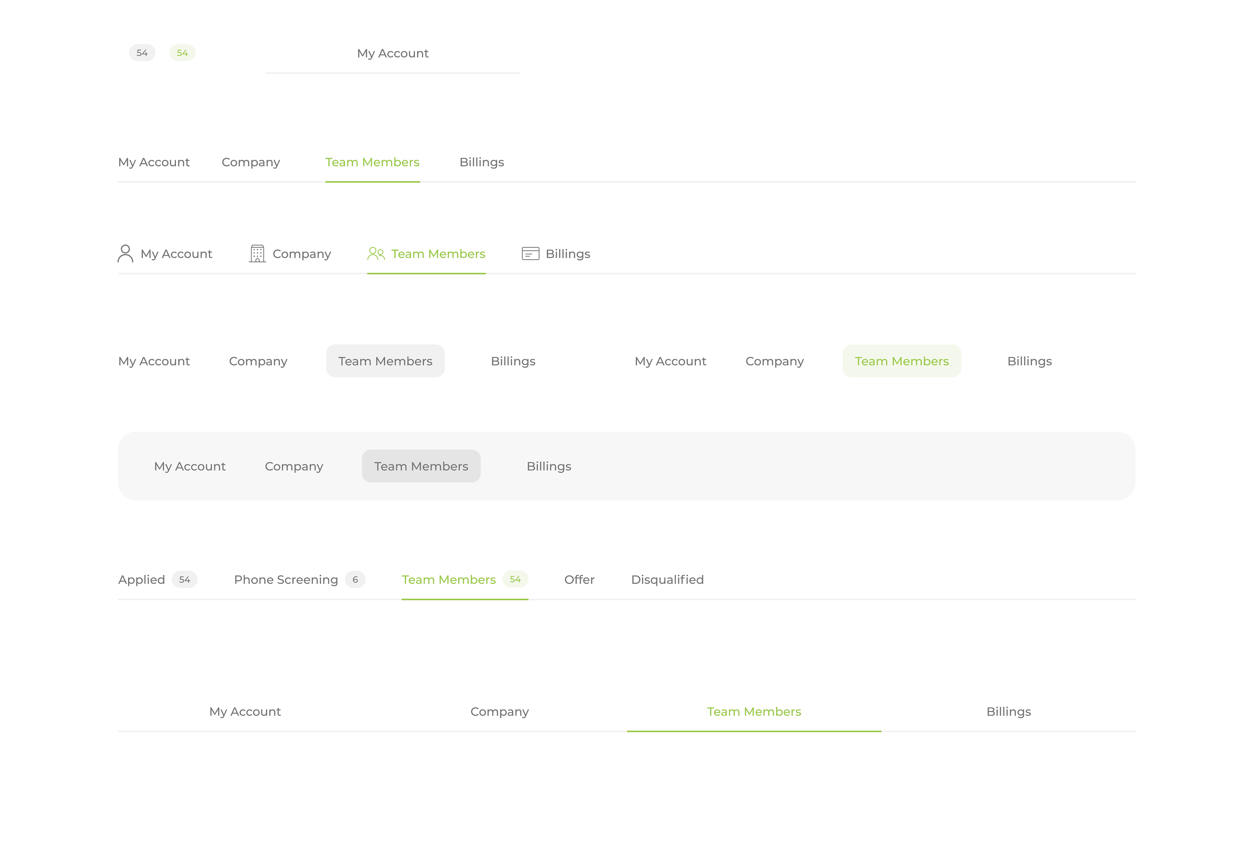The height and width of the screenshot is (844, 1254).
Task: Open My Account in the compact text-only underline row
Action: 153,162
